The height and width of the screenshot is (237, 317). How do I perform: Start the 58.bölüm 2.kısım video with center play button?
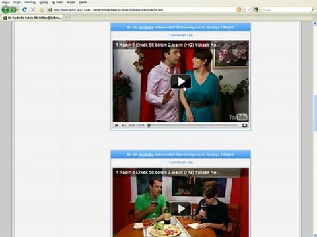(181, 82)
